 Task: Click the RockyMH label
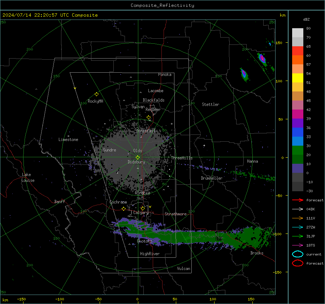coord(95,101)
